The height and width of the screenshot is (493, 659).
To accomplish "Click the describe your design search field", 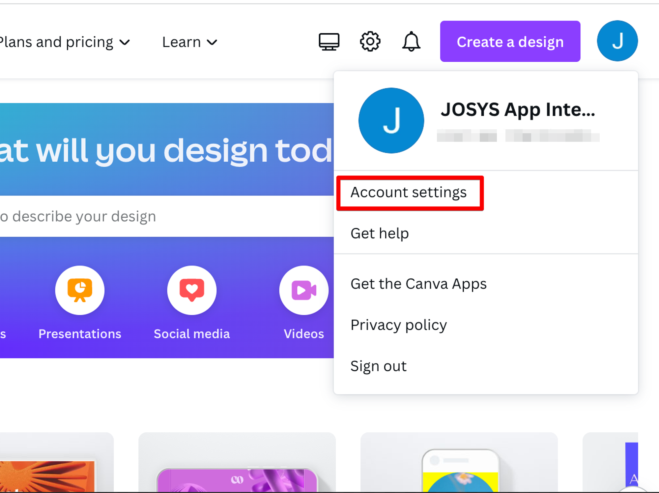I will tap(132, 217).
